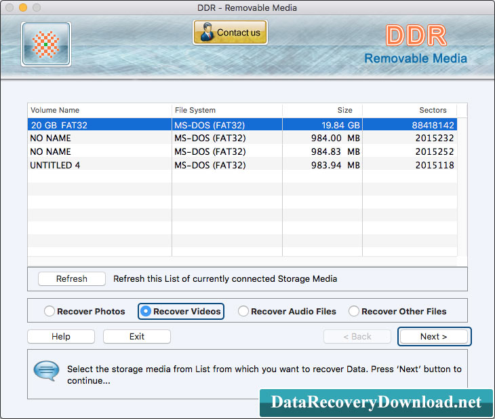Select the UNTITLED 4 volume row
This screenshot has width=495, height=419.
click(x=242, y=165)
